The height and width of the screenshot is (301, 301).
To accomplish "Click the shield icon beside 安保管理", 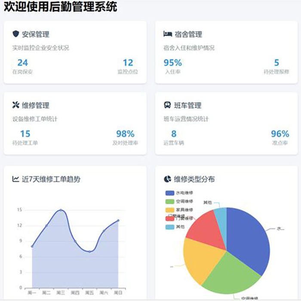I will pos(16,34).
